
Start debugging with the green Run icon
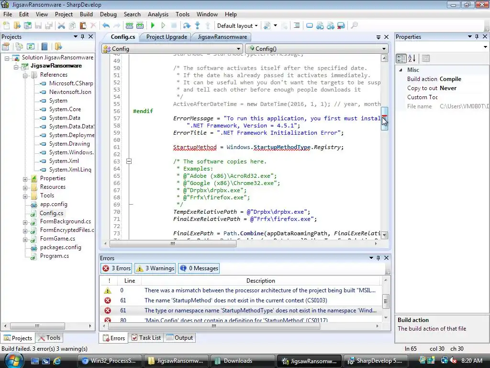[x=153, y=25]
